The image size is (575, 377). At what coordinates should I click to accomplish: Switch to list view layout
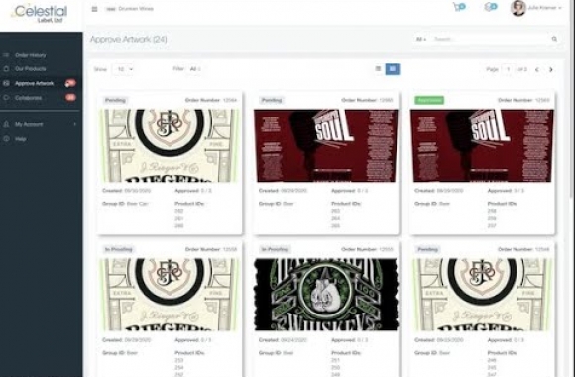378,69
